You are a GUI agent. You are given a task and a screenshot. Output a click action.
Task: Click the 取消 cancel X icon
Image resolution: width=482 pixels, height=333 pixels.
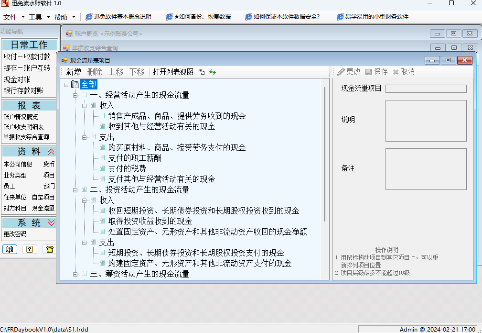click(396, 72)
